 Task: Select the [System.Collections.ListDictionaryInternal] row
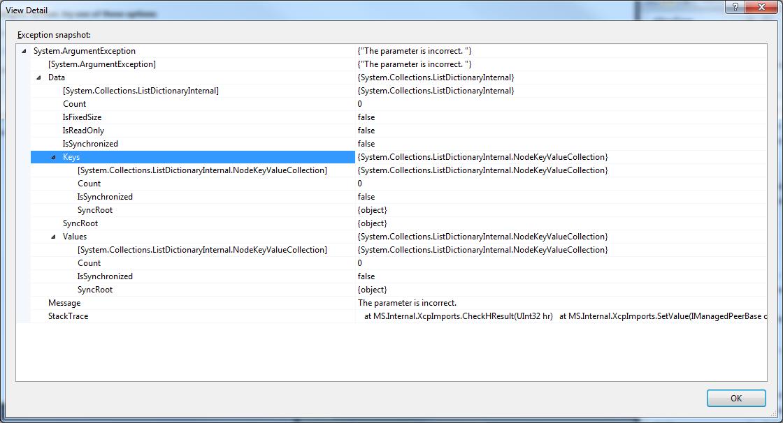pos(391,91)
